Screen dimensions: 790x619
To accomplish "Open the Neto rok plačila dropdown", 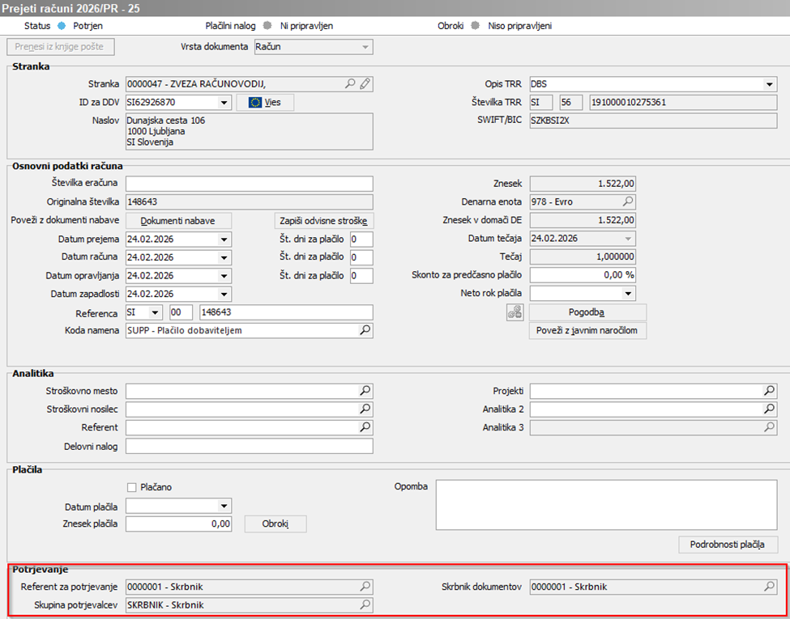I will [628, 294].
